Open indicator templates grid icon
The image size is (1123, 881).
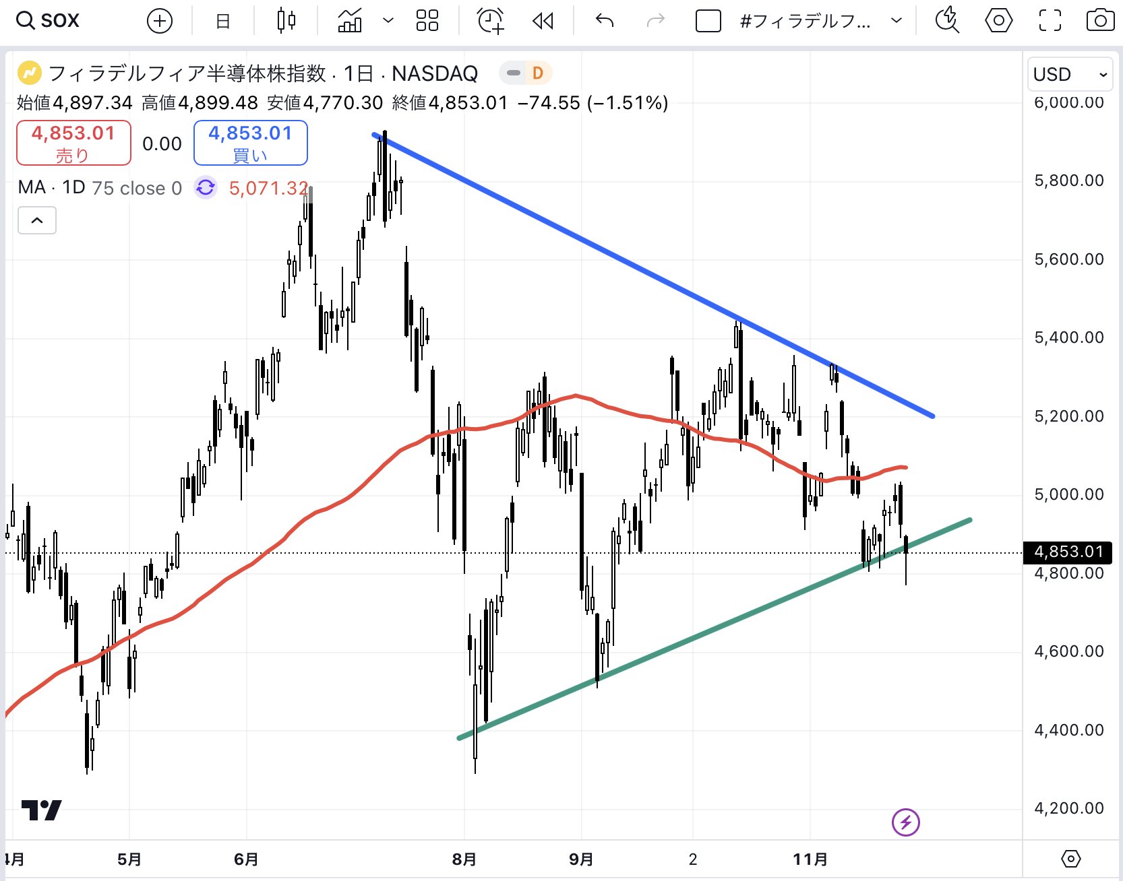[427, 21]
